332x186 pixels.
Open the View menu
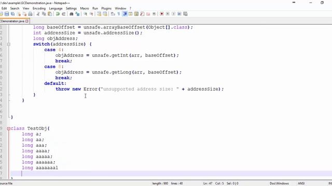click(26, 8)
